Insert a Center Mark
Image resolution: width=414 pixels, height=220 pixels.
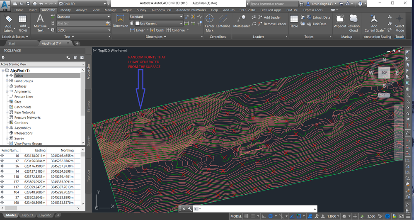pos(209,24)
